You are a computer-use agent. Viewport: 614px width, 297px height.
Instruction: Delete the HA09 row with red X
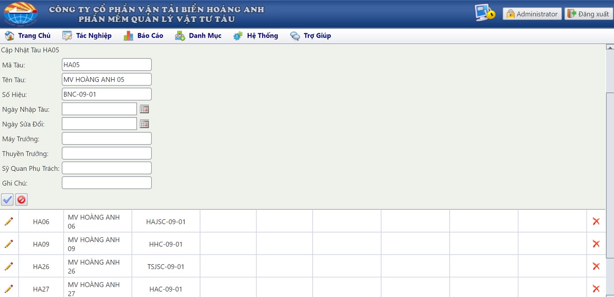(596, 244)
